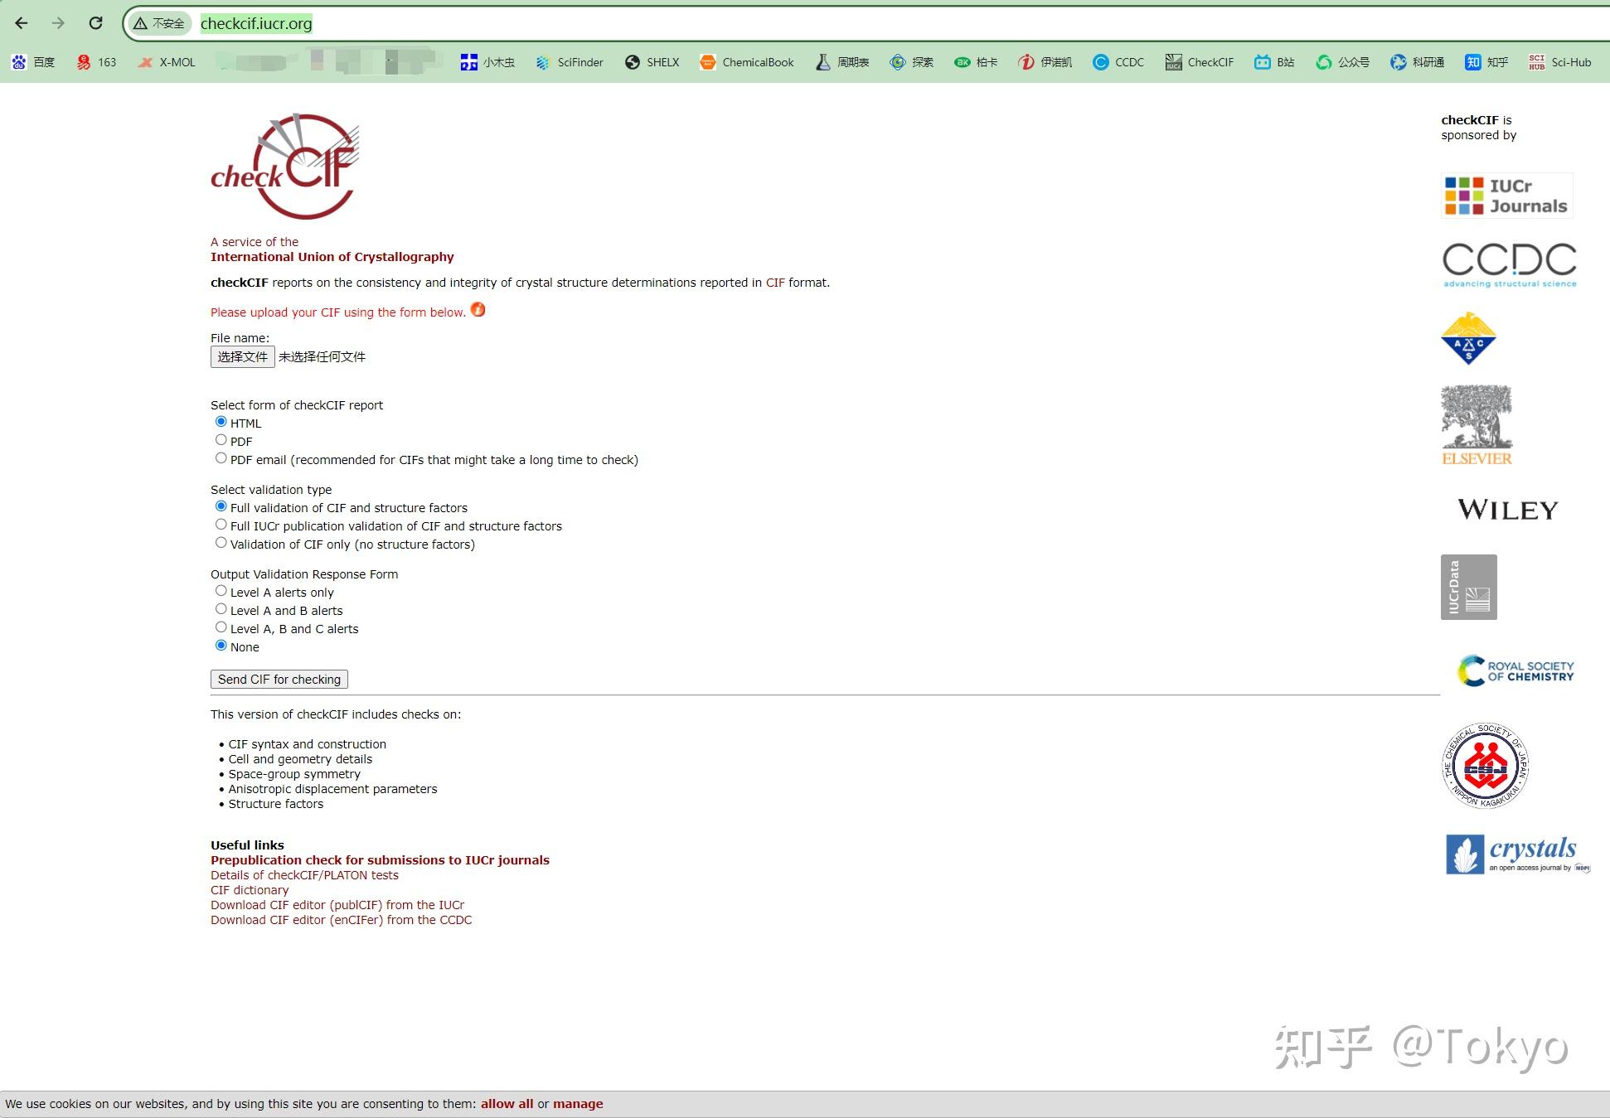Select Level A, B and C alerts
This screenshot has height=1118, width=1610.
pos(221,627)
